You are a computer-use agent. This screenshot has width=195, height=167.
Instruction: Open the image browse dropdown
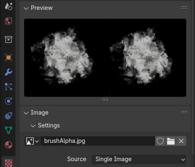(x=32, y=141)
